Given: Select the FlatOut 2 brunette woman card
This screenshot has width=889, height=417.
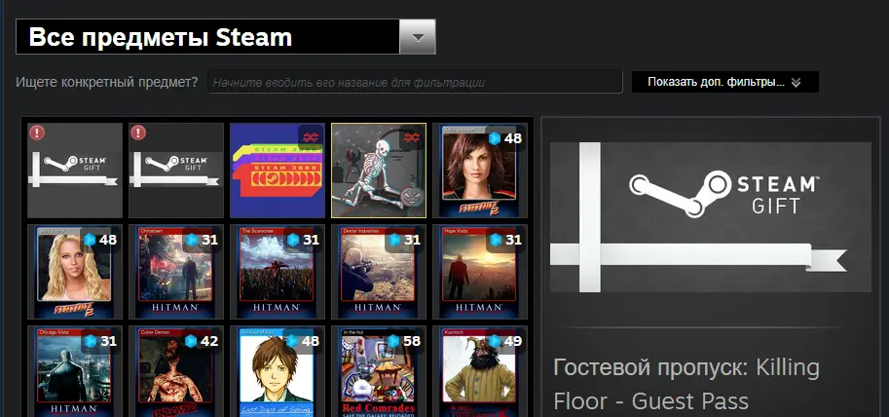Looking at the screenshot, I should pos(480,171).
